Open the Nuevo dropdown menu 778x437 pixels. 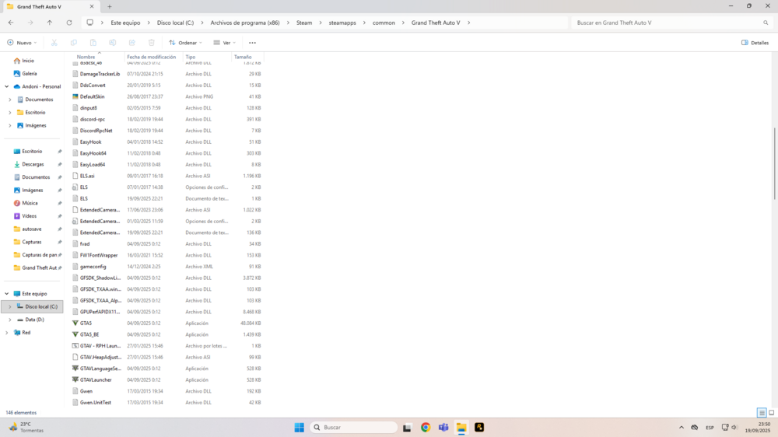coord(23,43)
